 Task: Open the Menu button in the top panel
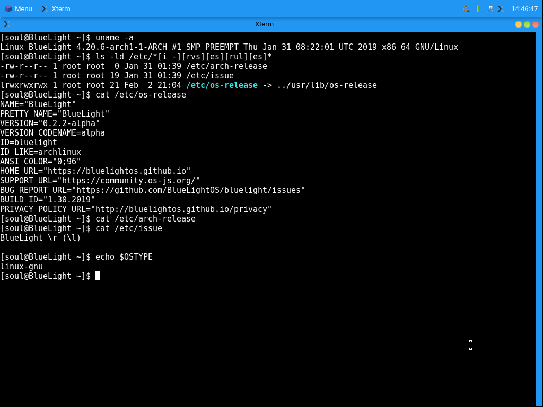pyautogui.click(x=19, y=8)
